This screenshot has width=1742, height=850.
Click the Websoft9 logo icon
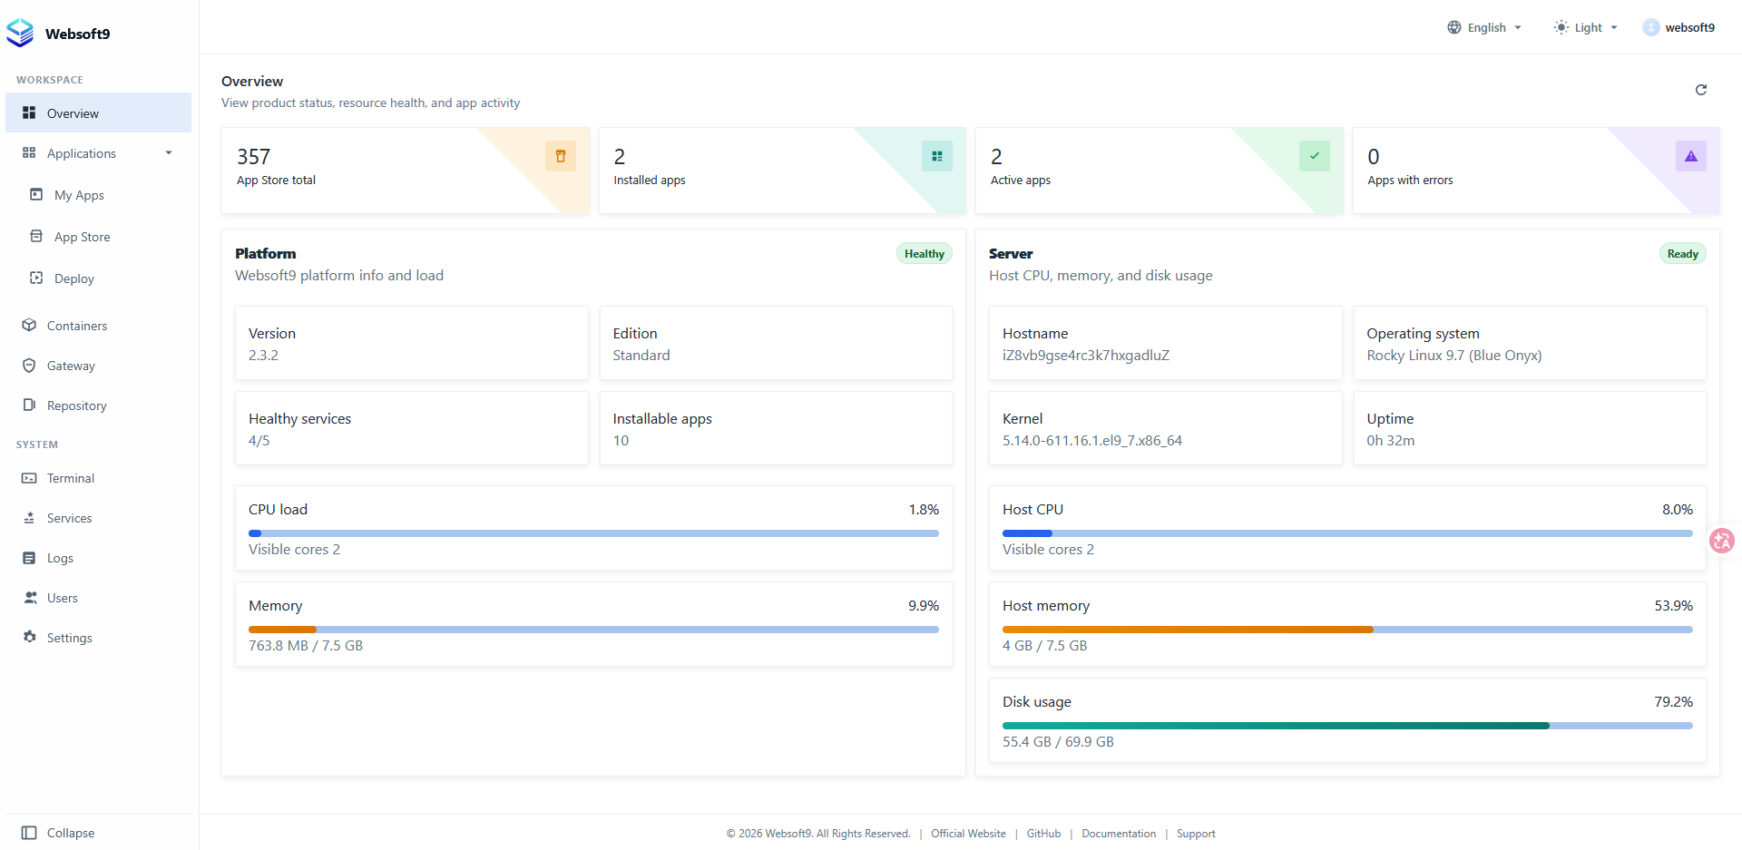(x=20, y=33)
